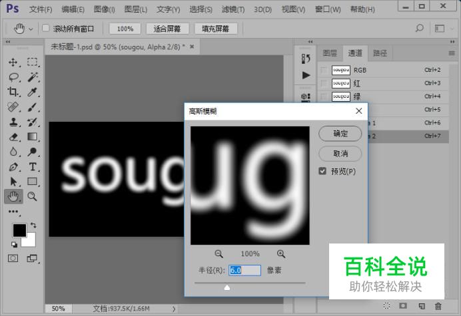Click the 100% zoom button

(125, 29)
